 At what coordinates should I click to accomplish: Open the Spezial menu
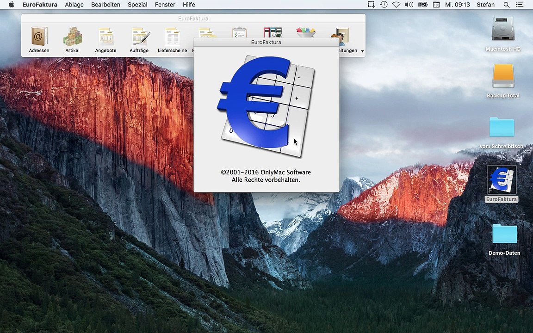click(137, 5)
